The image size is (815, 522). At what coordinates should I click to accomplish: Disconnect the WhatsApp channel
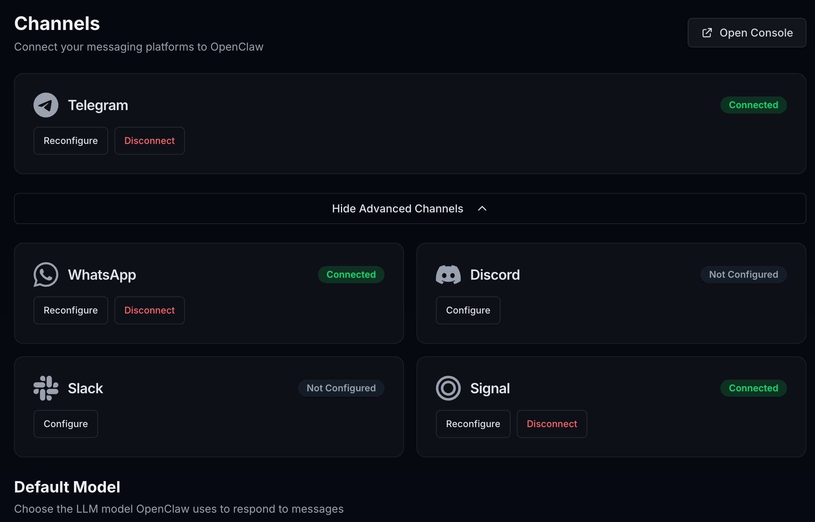(149, 310)
